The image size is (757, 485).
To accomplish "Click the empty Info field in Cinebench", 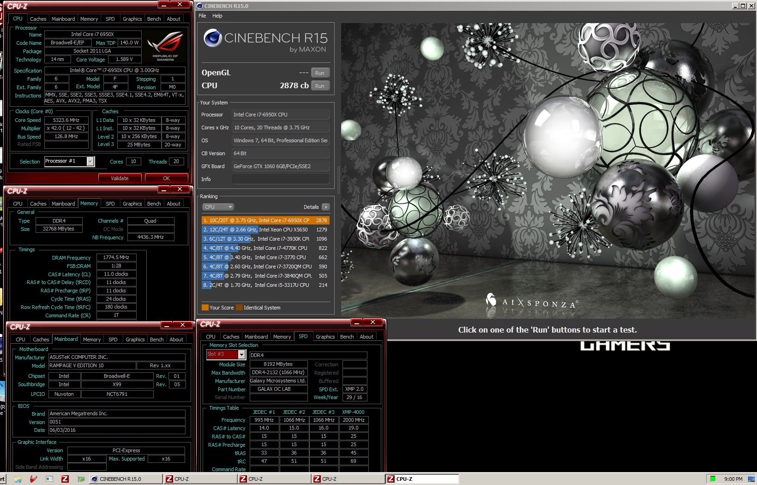I will 280,179.
